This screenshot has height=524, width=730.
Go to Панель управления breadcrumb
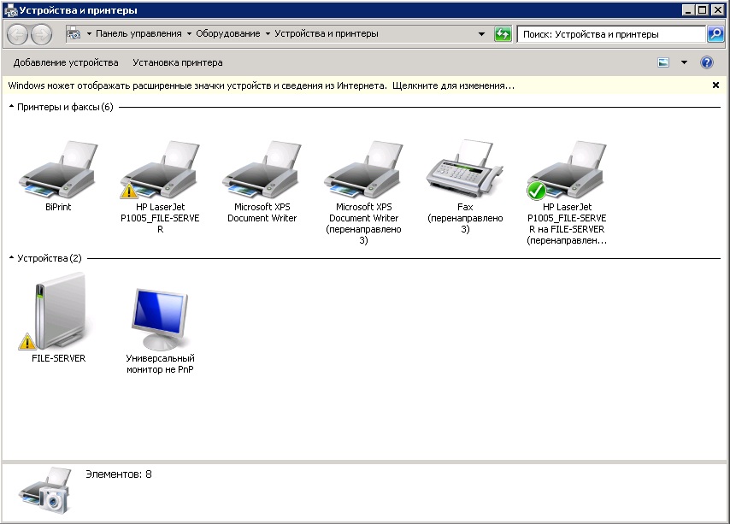(x=138, y=33)
